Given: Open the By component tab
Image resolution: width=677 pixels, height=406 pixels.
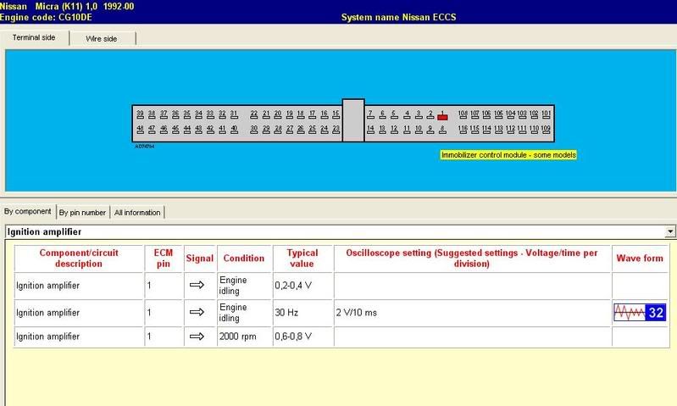Looking at the screenshot, I should point(28,211).
